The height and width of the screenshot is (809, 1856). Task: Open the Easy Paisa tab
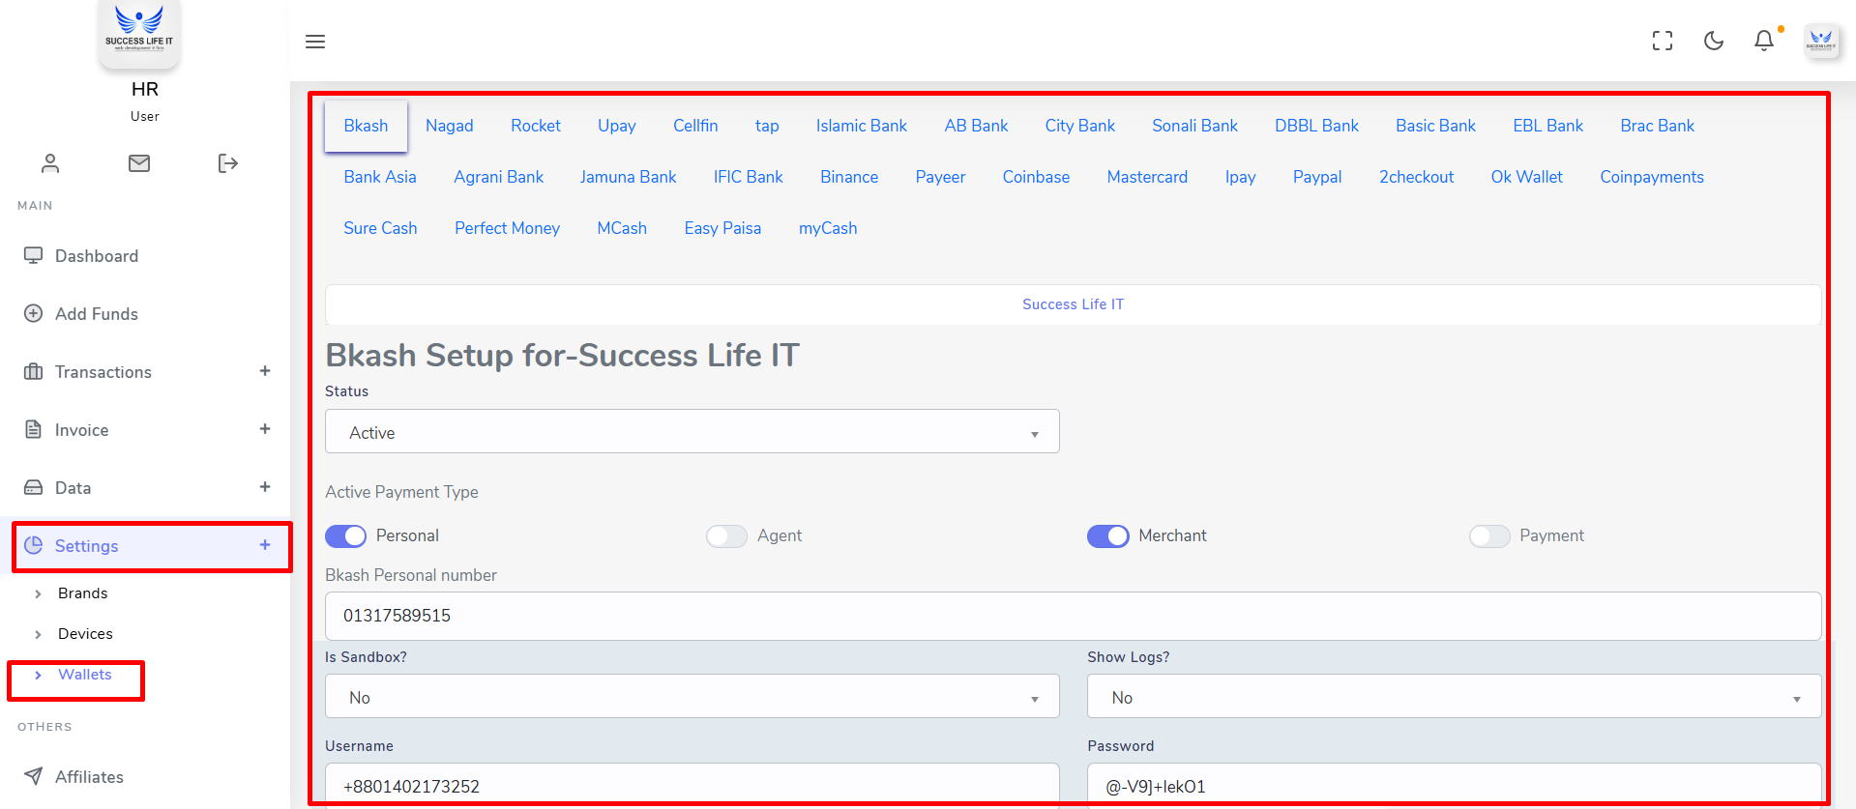[x=722, y=228]
